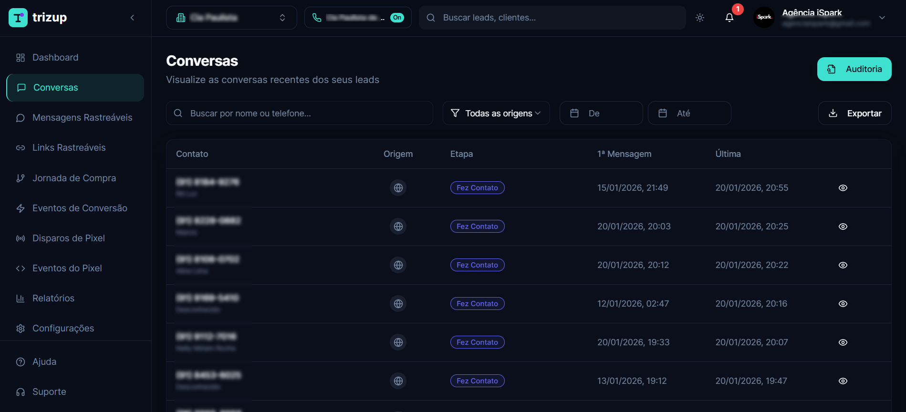Click Fez Contato tag in 20/01/2026, 20:12 row
This screenshot has width=906, height=412.
pos(478,265)
